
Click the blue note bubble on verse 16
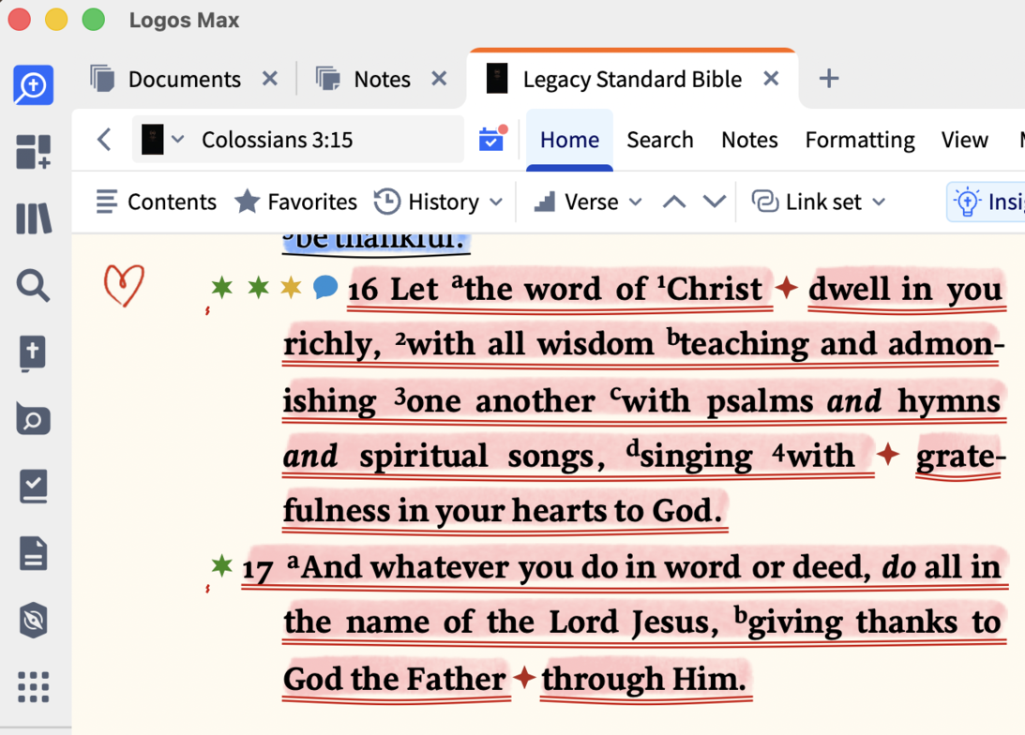(324, 287)
